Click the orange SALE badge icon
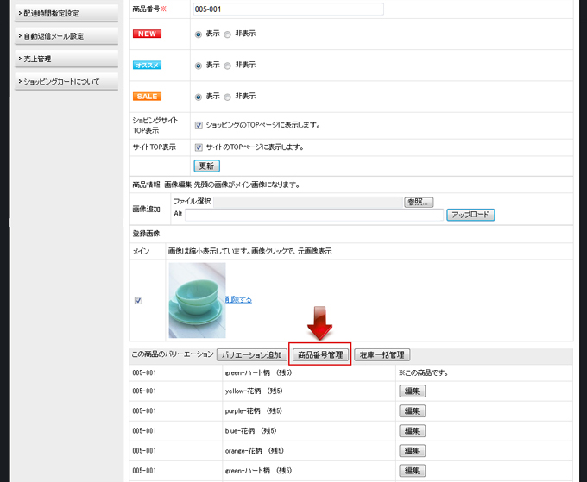The width and height of the screenshot is (587, 482). 147,96
